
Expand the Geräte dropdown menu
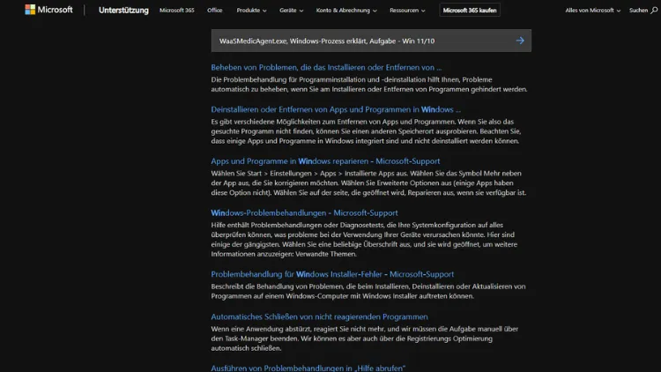pos(291,10)
